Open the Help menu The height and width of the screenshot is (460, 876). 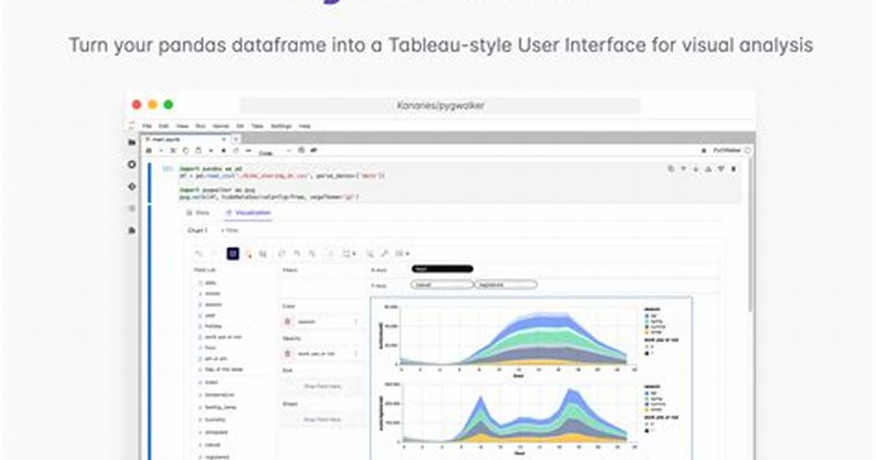click(x=305, y=126)
